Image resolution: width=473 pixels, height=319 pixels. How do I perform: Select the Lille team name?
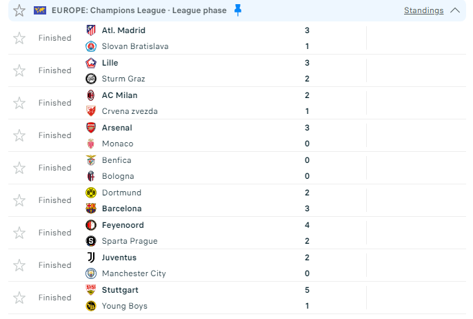[x=110, y=63]
